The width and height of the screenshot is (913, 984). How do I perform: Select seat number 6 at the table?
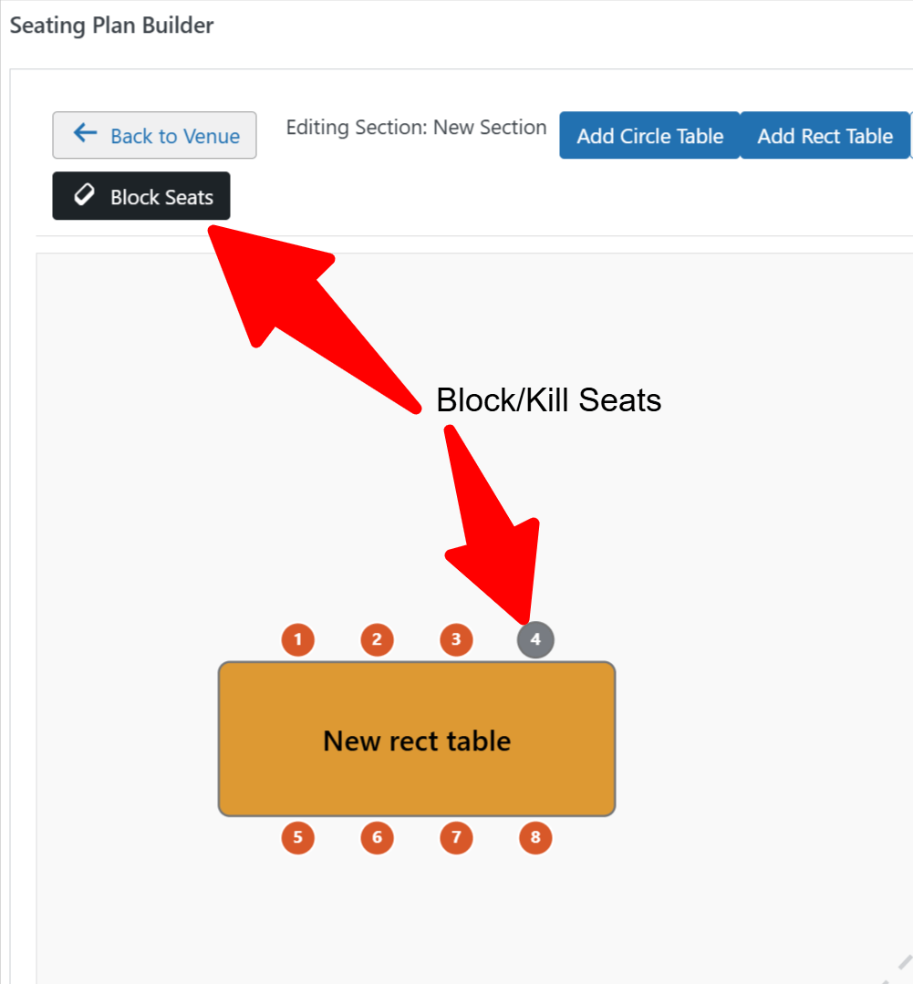pos(377,837)
